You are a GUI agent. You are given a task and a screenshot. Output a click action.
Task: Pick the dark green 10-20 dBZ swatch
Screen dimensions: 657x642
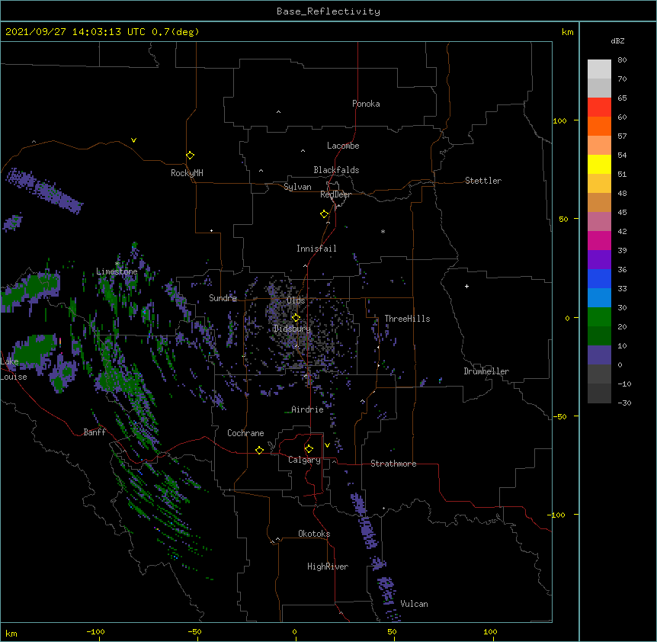(599, 335)
